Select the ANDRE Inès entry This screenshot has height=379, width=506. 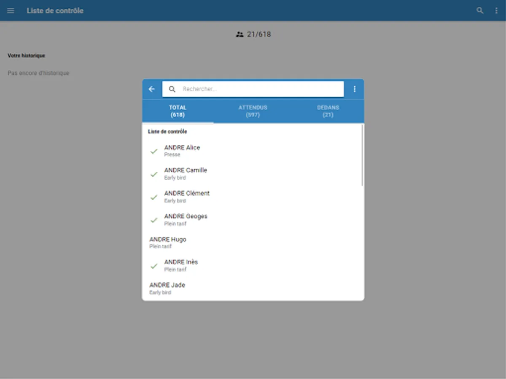point(253,266)
